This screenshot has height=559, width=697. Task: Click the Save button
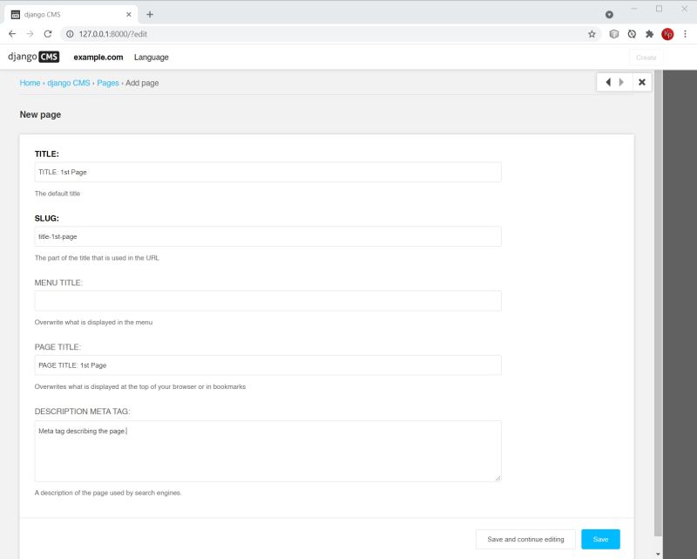[599, 539]
